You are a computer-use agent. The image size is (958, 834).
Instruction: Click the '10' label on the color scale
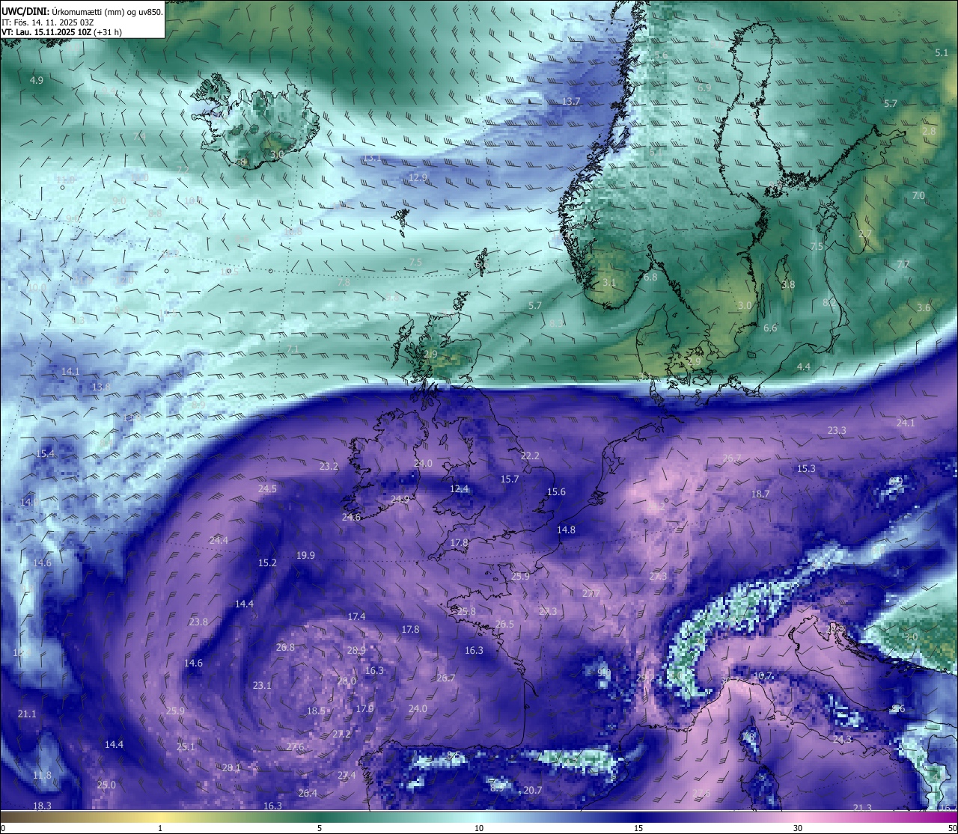(479, 828)
